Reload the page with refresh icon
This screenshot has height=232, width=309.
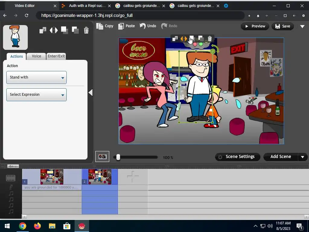(x=27, y=15)
